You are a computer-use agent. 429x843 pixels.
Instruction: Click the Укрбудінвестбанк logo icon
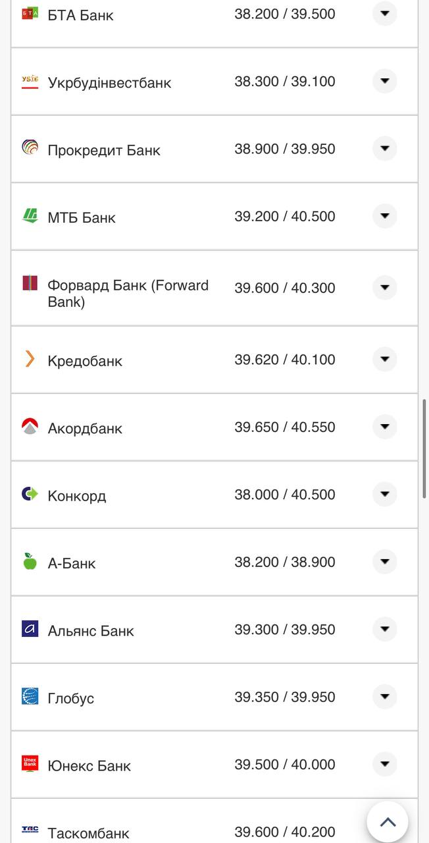pyautogui.click(x=30, y=82)
